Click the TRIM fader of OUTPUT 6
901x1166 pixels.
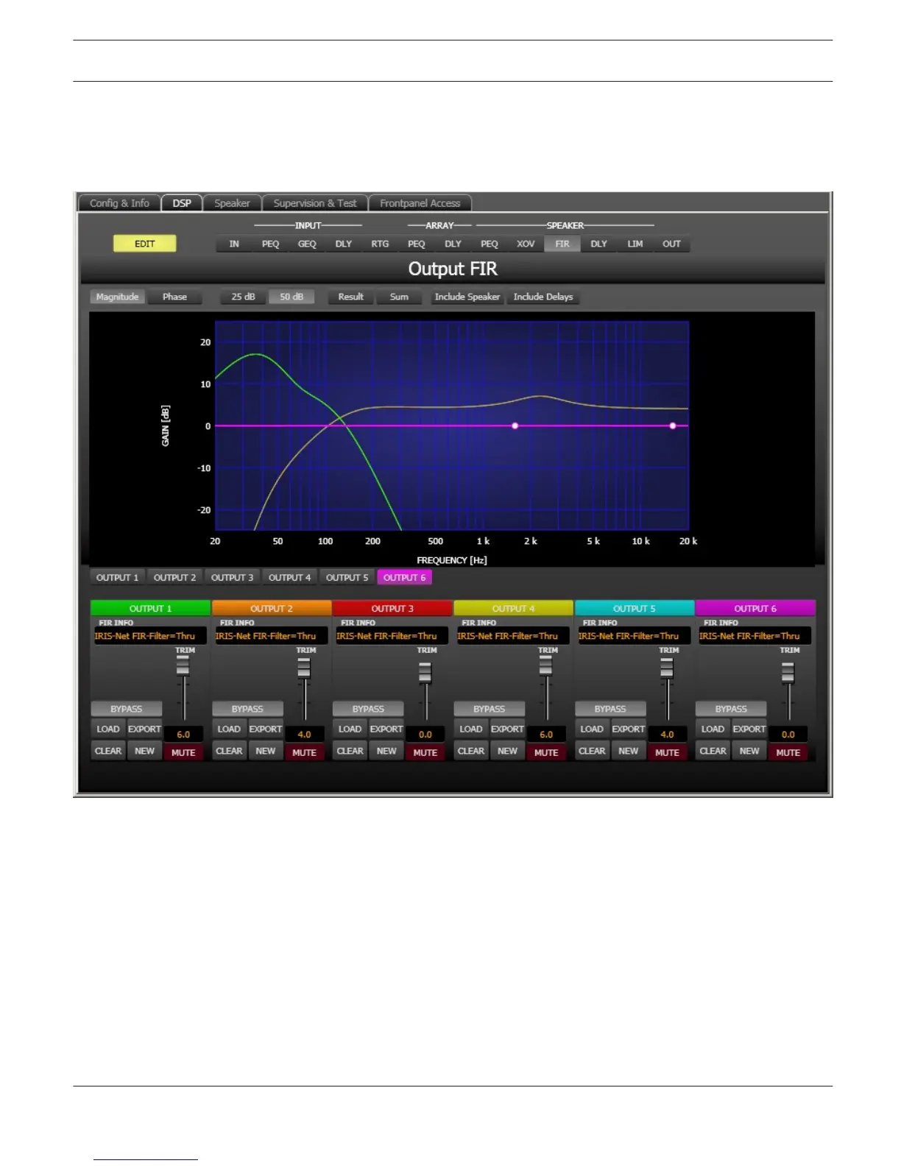(x=788, y=673)
